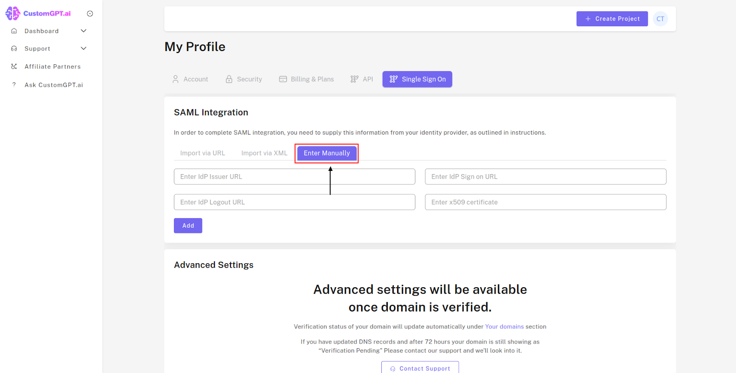This screenshot has height=373, width=736.
Task: Follow the Your domains link
Action: coord(504,327)
